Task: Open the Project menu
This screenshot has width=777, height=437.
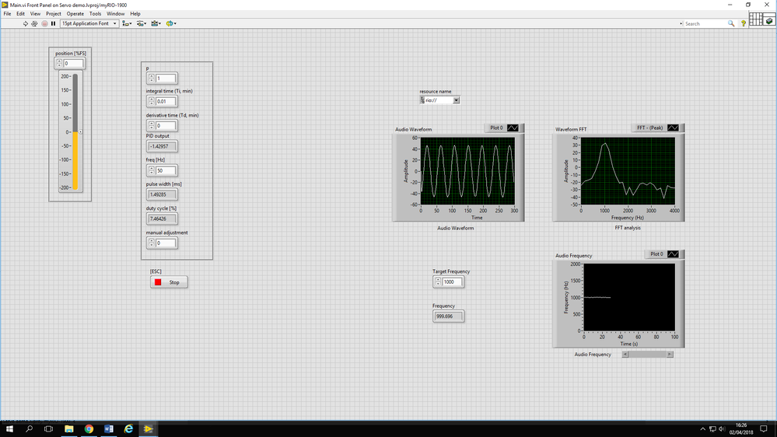Action: (54, 14)
